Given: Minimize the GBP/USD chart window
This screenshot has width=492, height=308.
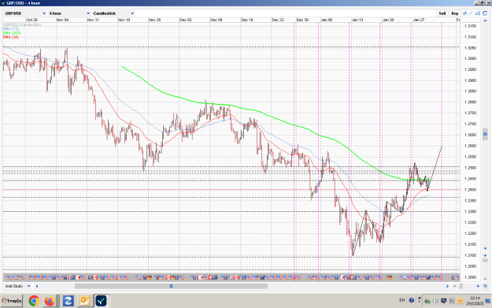Looking at the screenshot, I should [477, 3].
